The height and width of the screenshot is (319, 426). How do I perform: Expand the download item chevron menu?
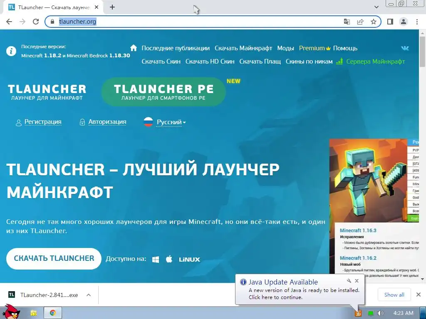click(x=89, y=295)
